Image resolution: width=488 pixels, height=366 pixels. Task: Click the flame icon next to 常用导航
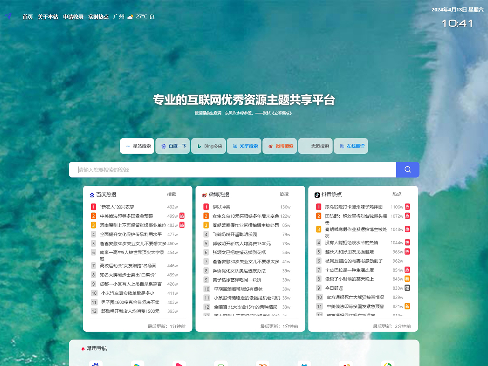[x=83, y=348]
